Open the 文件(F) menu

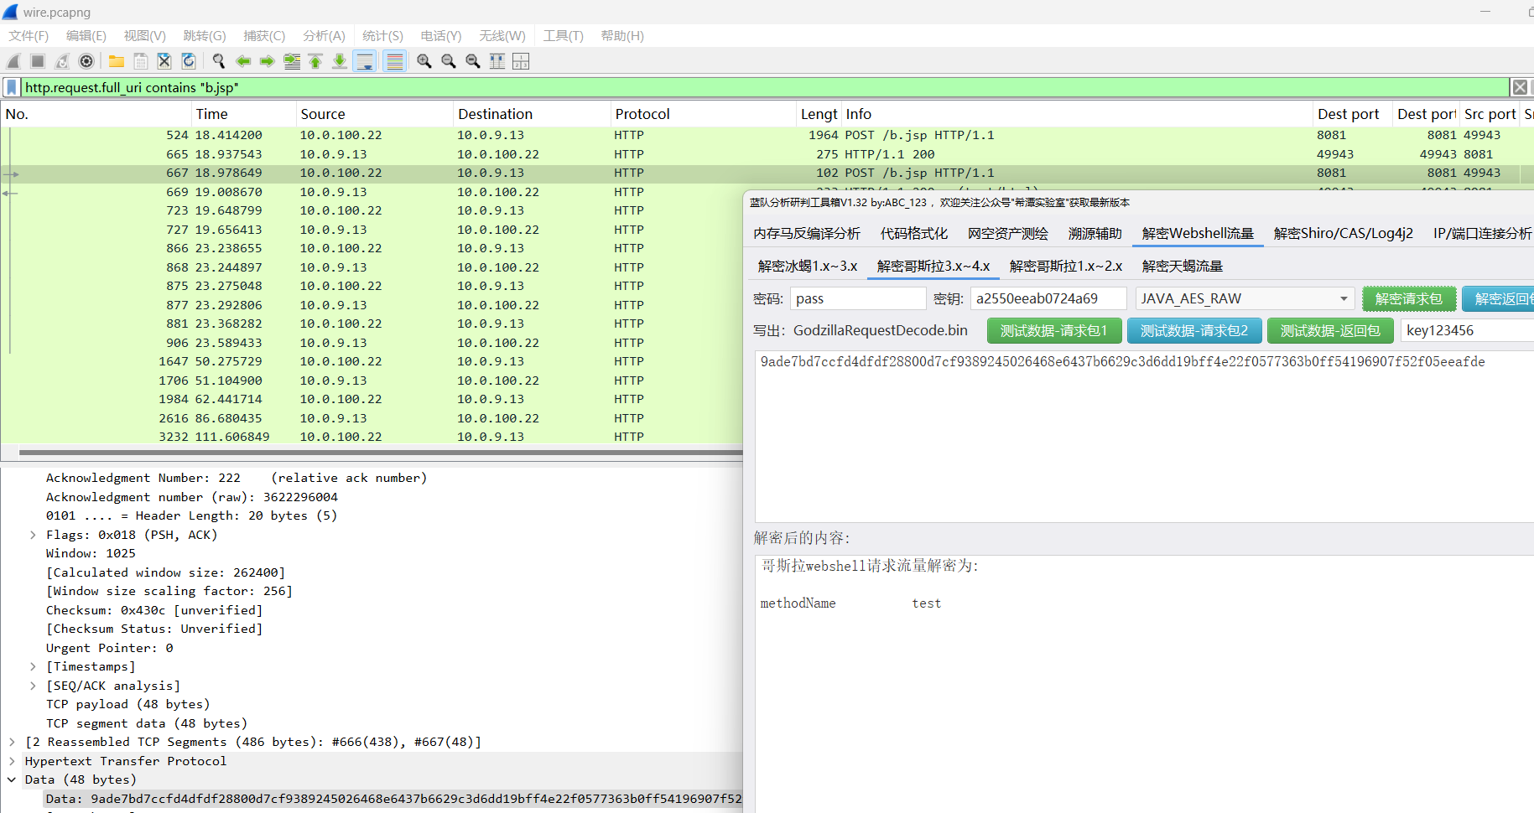click(x=29, y=36)
